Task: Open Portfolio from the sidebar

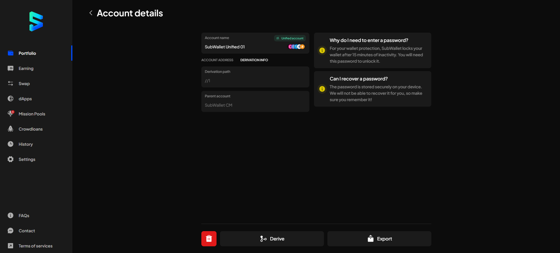Action: pyautogui.click(x=27, y=53)
